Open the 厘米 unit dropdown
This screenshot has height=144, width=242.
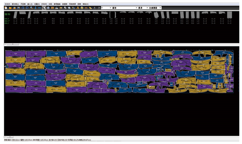click(x=147, y=7)
